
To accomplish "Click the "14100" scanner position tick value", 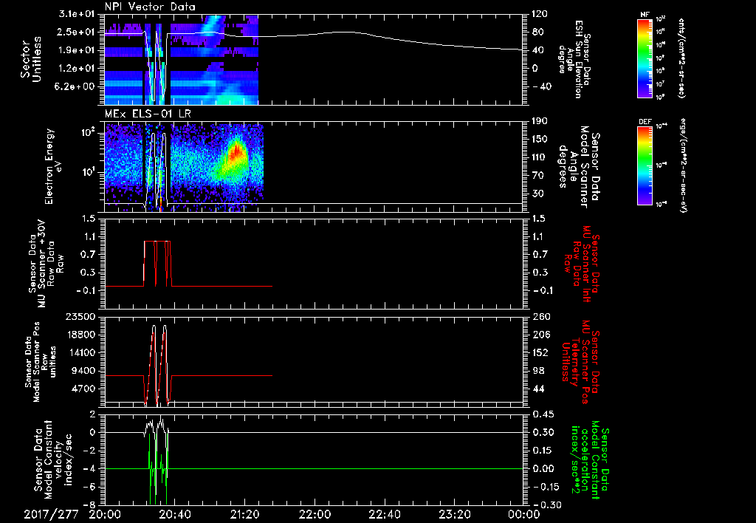I will 80,352.
